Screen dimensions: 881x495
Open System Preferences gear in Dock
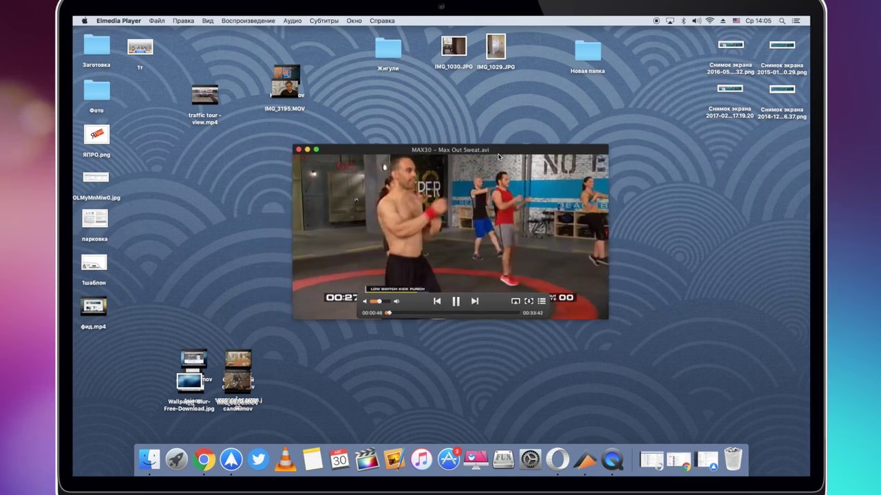(530, 459)
